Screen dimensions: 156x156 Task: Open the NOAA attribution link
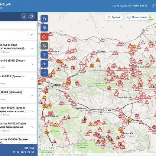76,155
